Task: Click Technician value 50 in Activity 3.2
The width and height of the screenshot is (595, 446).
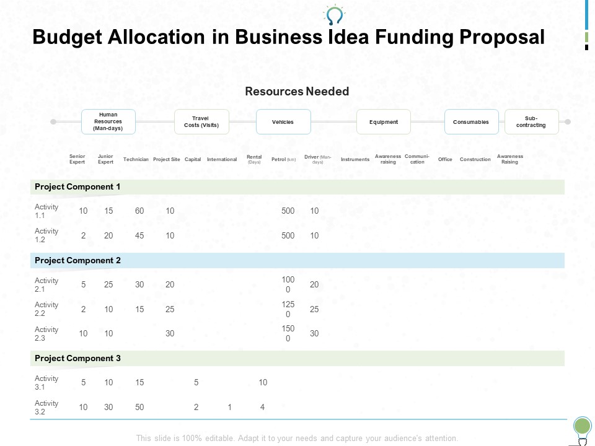Action: tap(139, 407)
